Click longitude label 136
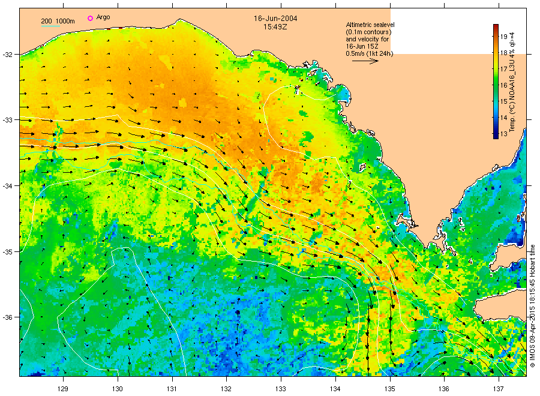Screen dimensions: 540x396 click(x=444, y=389)
